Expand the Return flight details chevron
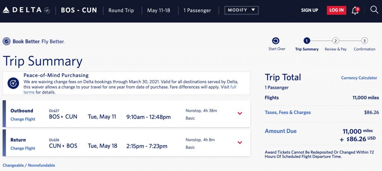 240,142
